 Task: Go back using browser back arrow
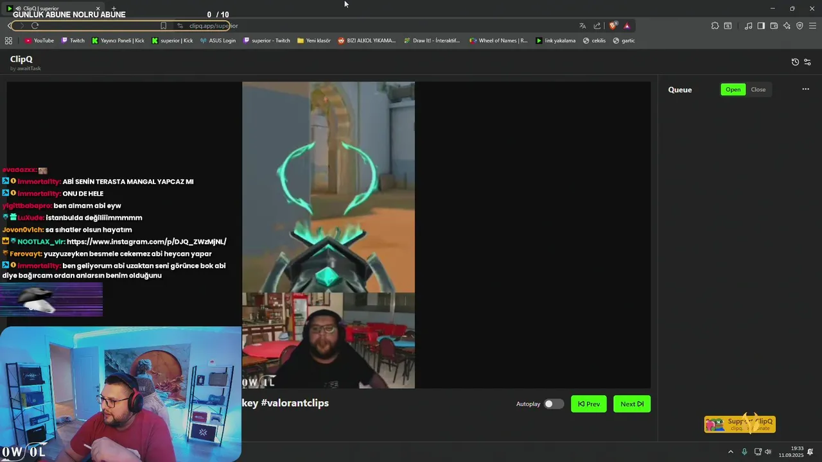click(10, 26)
